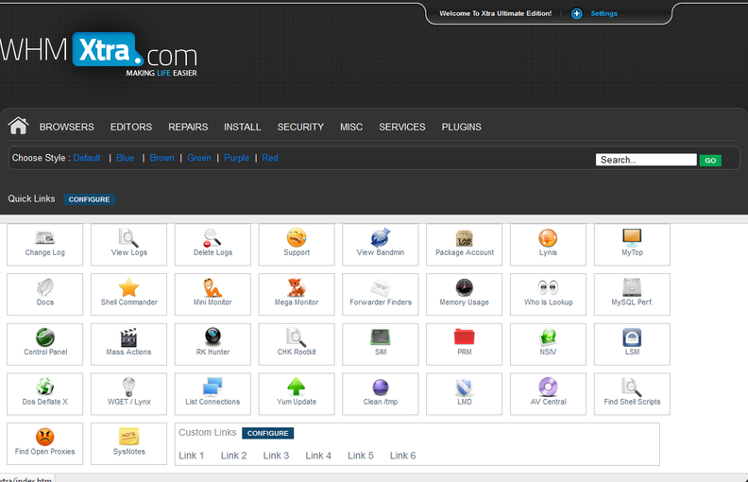Open the Mega Monitor tool
Image resolution: width=748 pixels, height=482 pixels.
pos(297,288)
